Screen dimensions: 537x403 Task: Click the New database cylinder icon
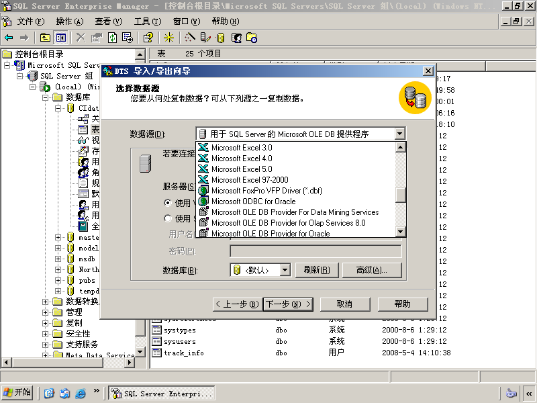[221, 38]
